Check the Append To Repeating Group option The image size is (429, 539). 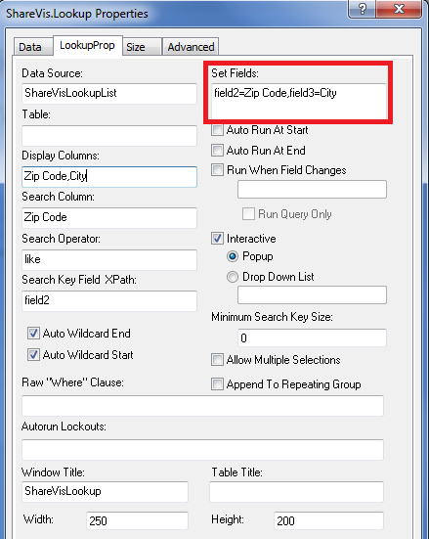click(217, 384)
